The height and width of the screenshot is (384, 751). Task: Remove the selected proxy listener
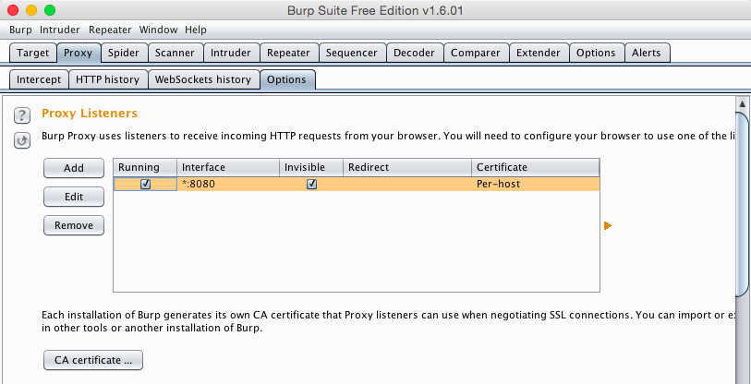click(74, 225)
